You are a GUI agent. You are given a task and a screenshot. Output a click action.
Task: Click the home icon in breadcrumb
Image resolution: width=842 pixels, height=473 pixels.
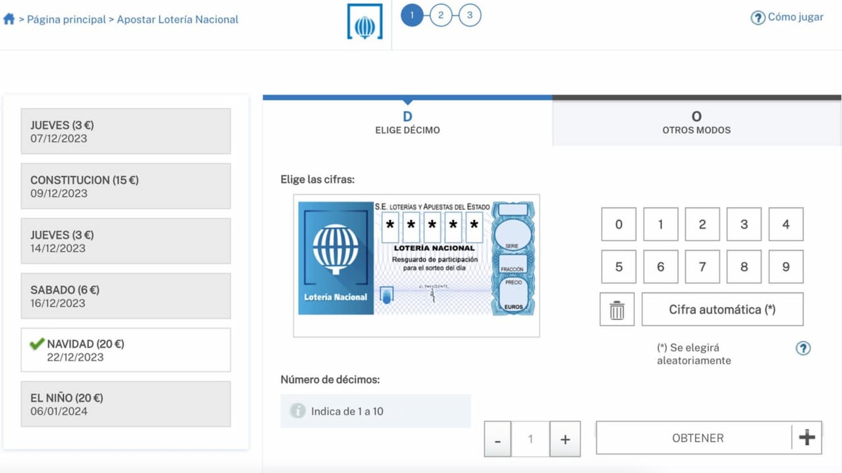click(x=9, y=19)
